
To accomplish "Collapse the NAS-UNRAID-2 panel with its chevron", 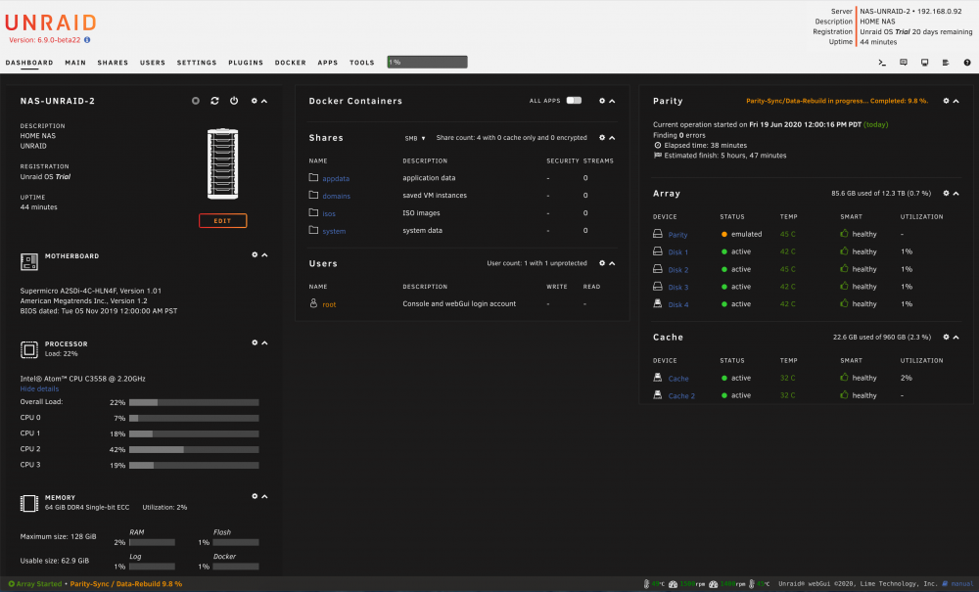I will coord(264,101).
